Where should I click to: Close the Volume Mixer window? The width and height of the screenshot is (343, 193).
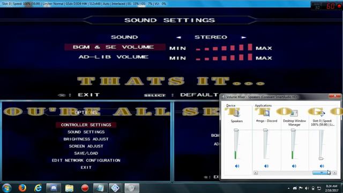click(x=334, y=96)
